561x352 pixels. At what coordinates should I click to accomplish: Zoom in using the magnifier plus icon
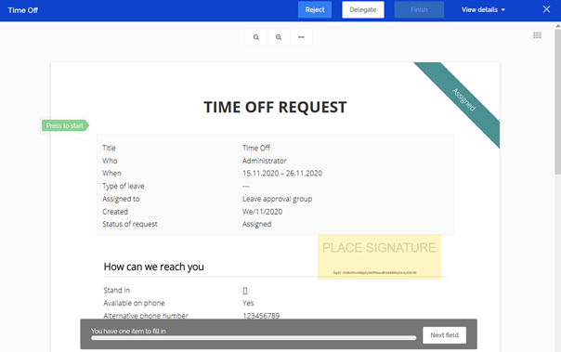(279, 37)
